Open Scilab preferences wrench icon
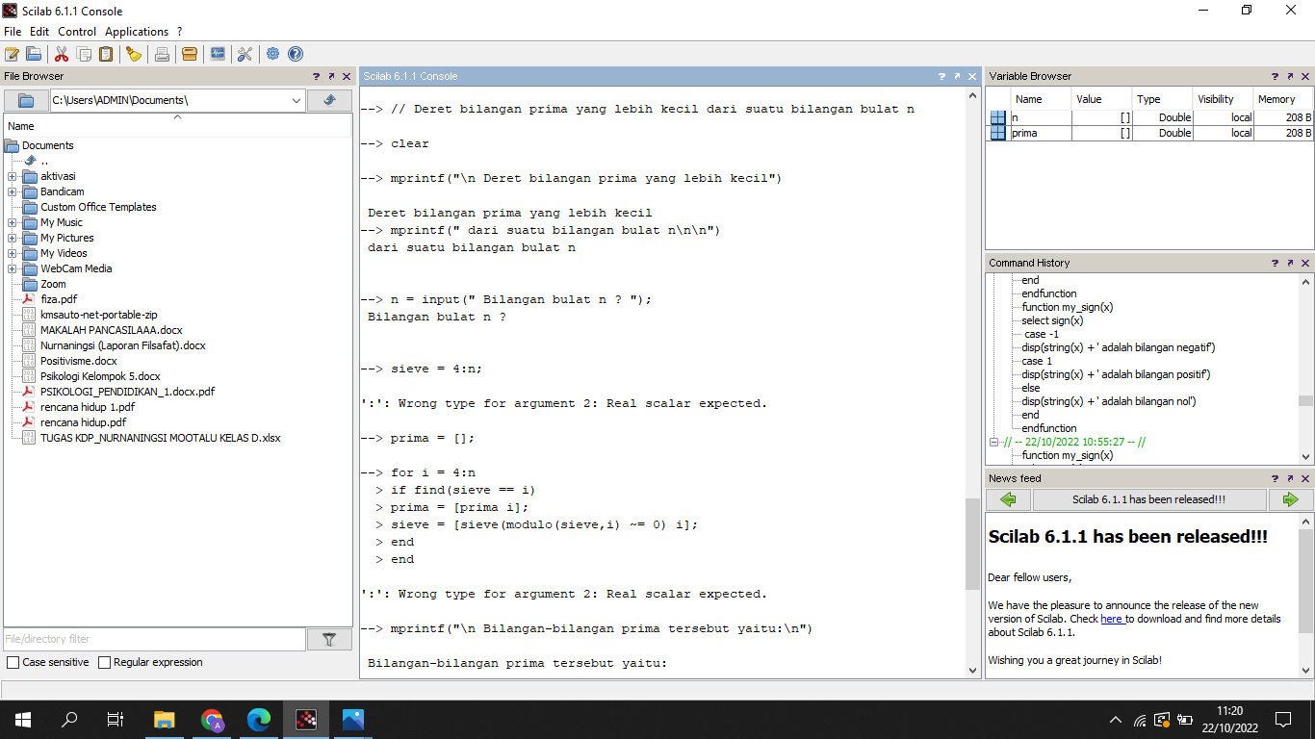The image size is (1315, 739). (x=245, y=54)
